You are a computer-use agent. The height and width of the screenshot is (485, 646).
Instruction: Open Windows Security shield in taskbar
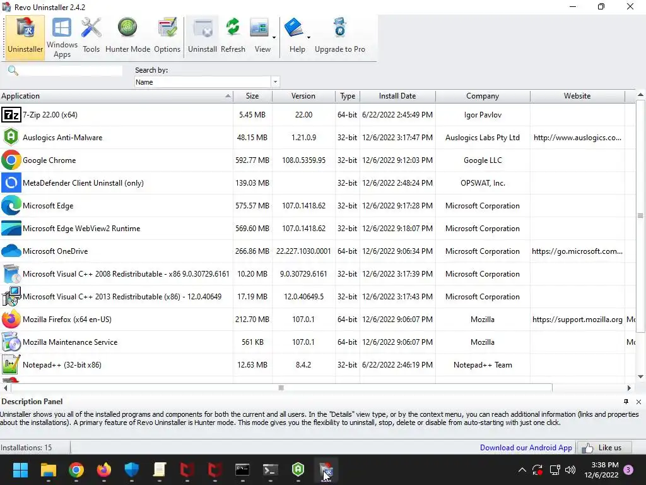(132, 470)
